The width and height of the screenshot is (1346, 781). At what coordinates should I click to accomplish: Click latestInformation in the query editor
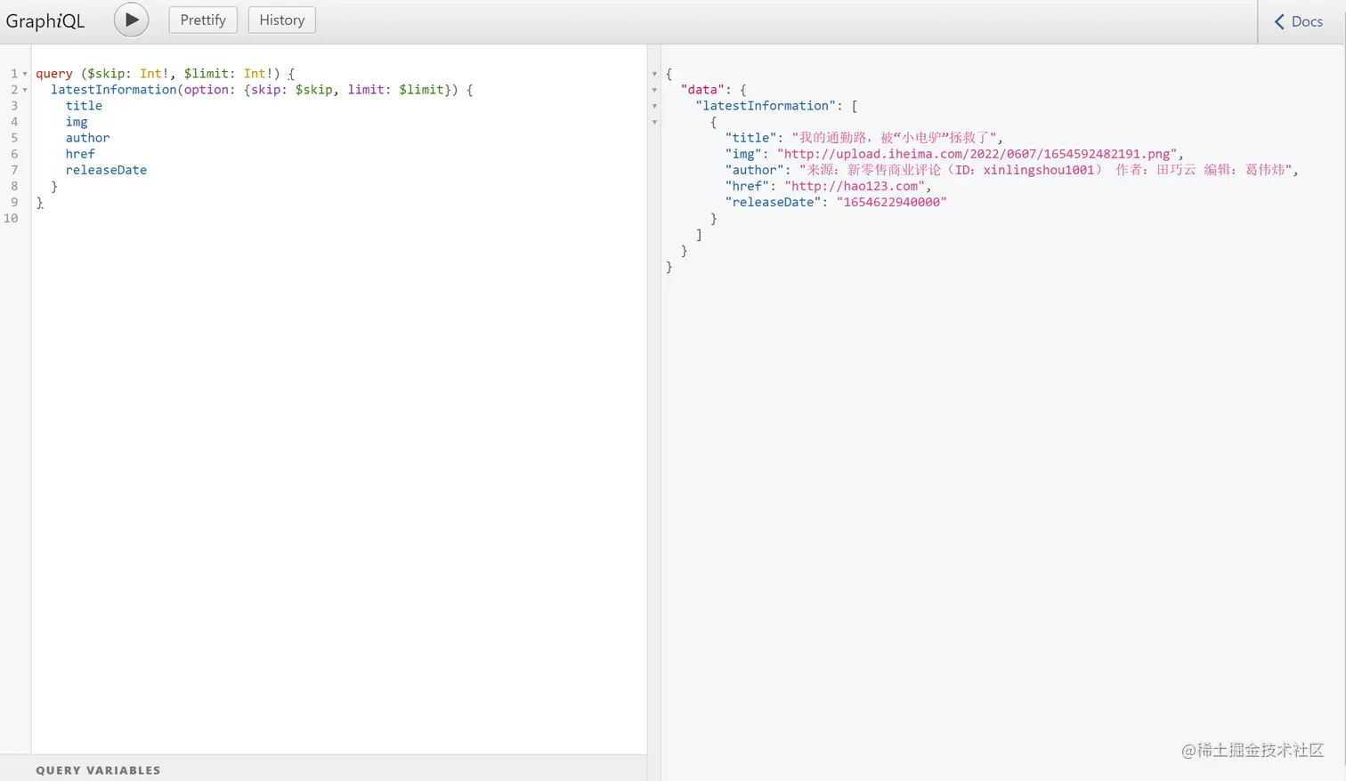(x=114, y=90)
